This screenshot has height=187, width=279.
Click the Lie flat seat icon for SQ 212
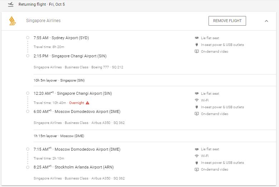[x=197, y=38]
